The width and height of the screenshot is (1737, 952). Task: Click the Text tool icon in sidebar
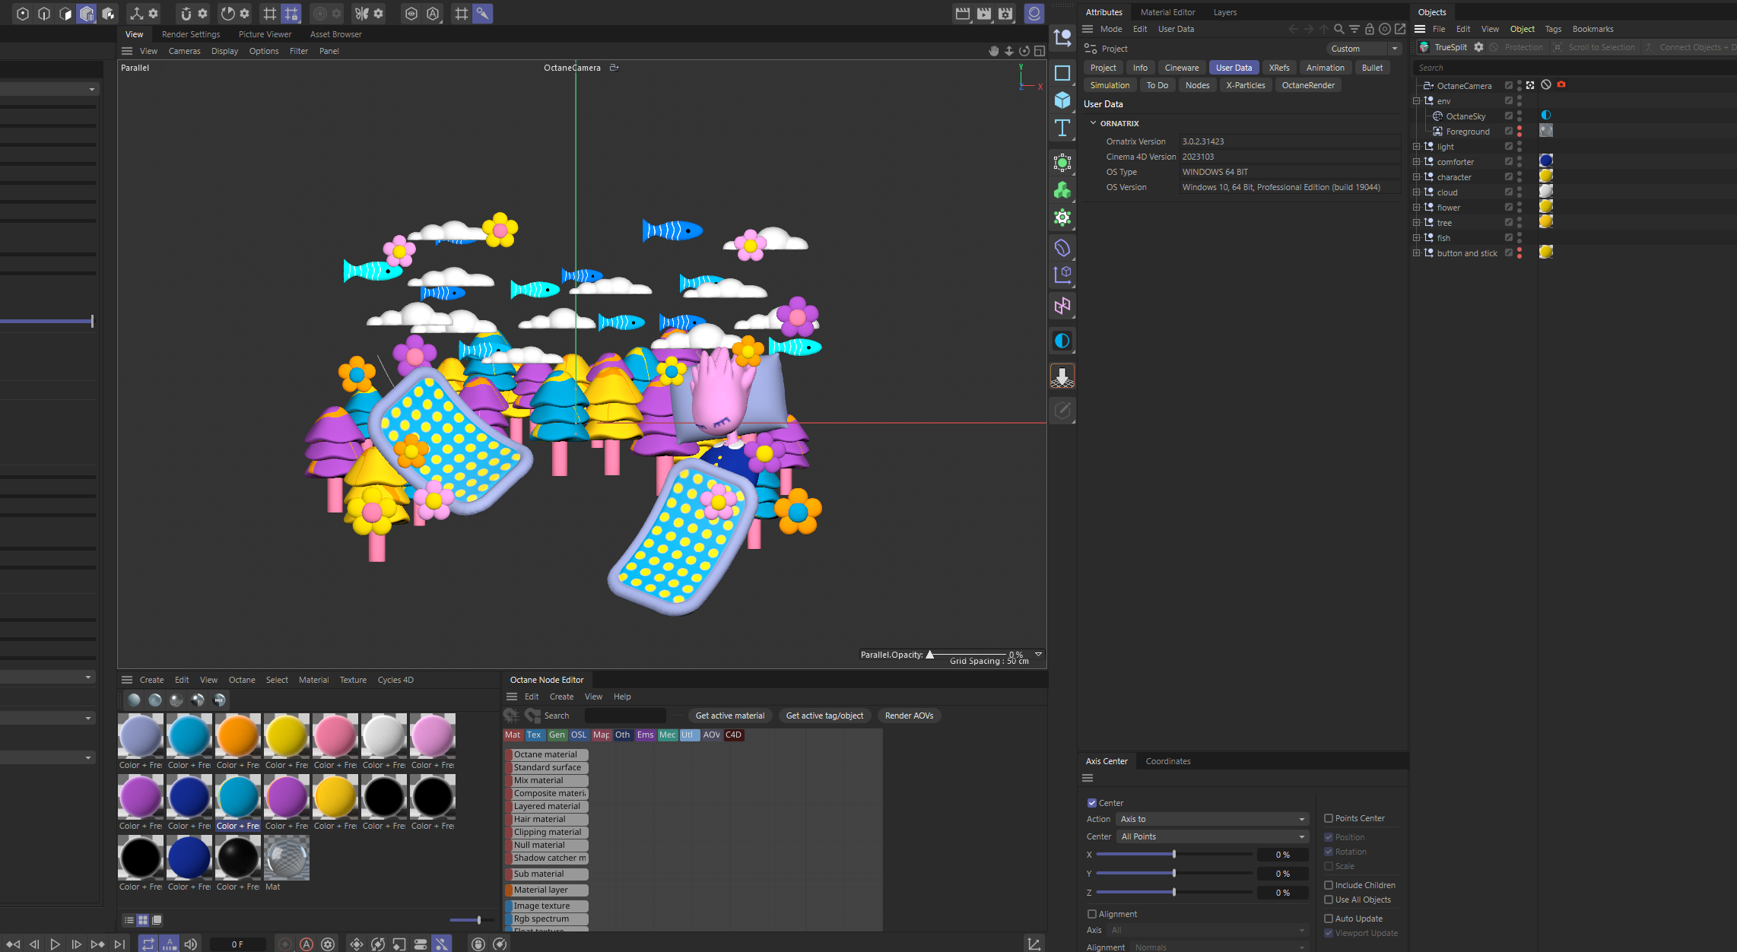click(1062, 128)
